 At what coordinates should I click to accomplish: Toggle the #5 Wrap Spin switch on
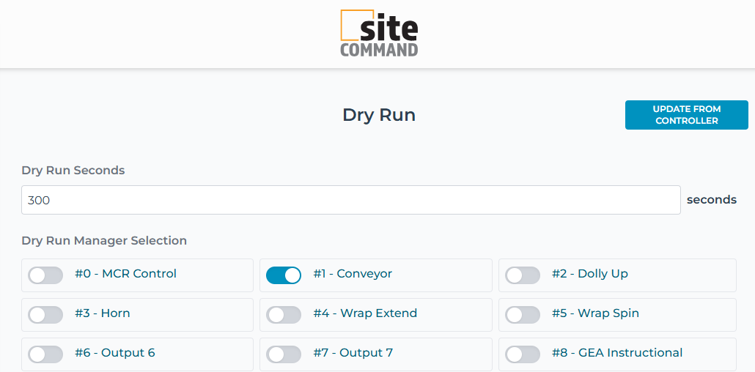coord(523,314)
